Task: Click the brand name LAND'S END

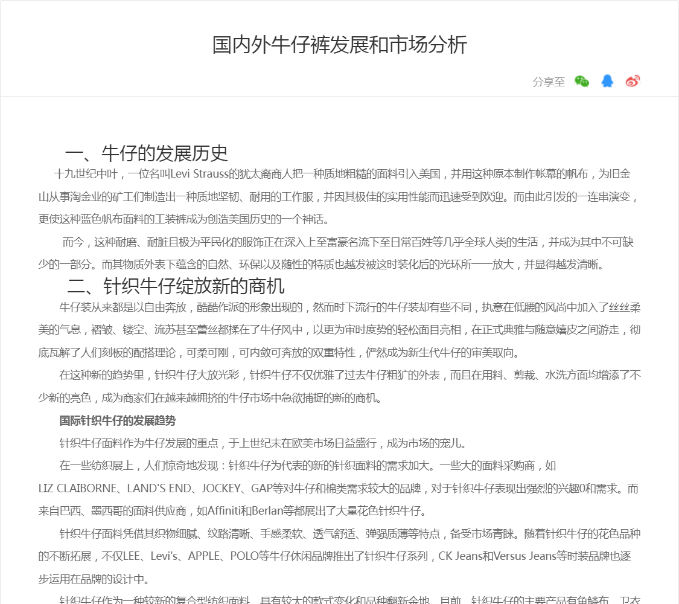Action: (159, 488)
